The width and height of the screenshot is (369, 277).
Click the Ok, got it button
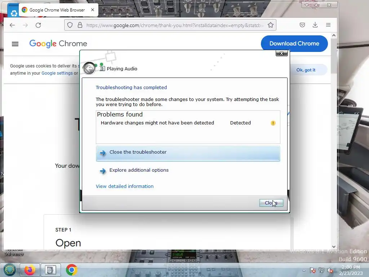click(x=306, y=70)
